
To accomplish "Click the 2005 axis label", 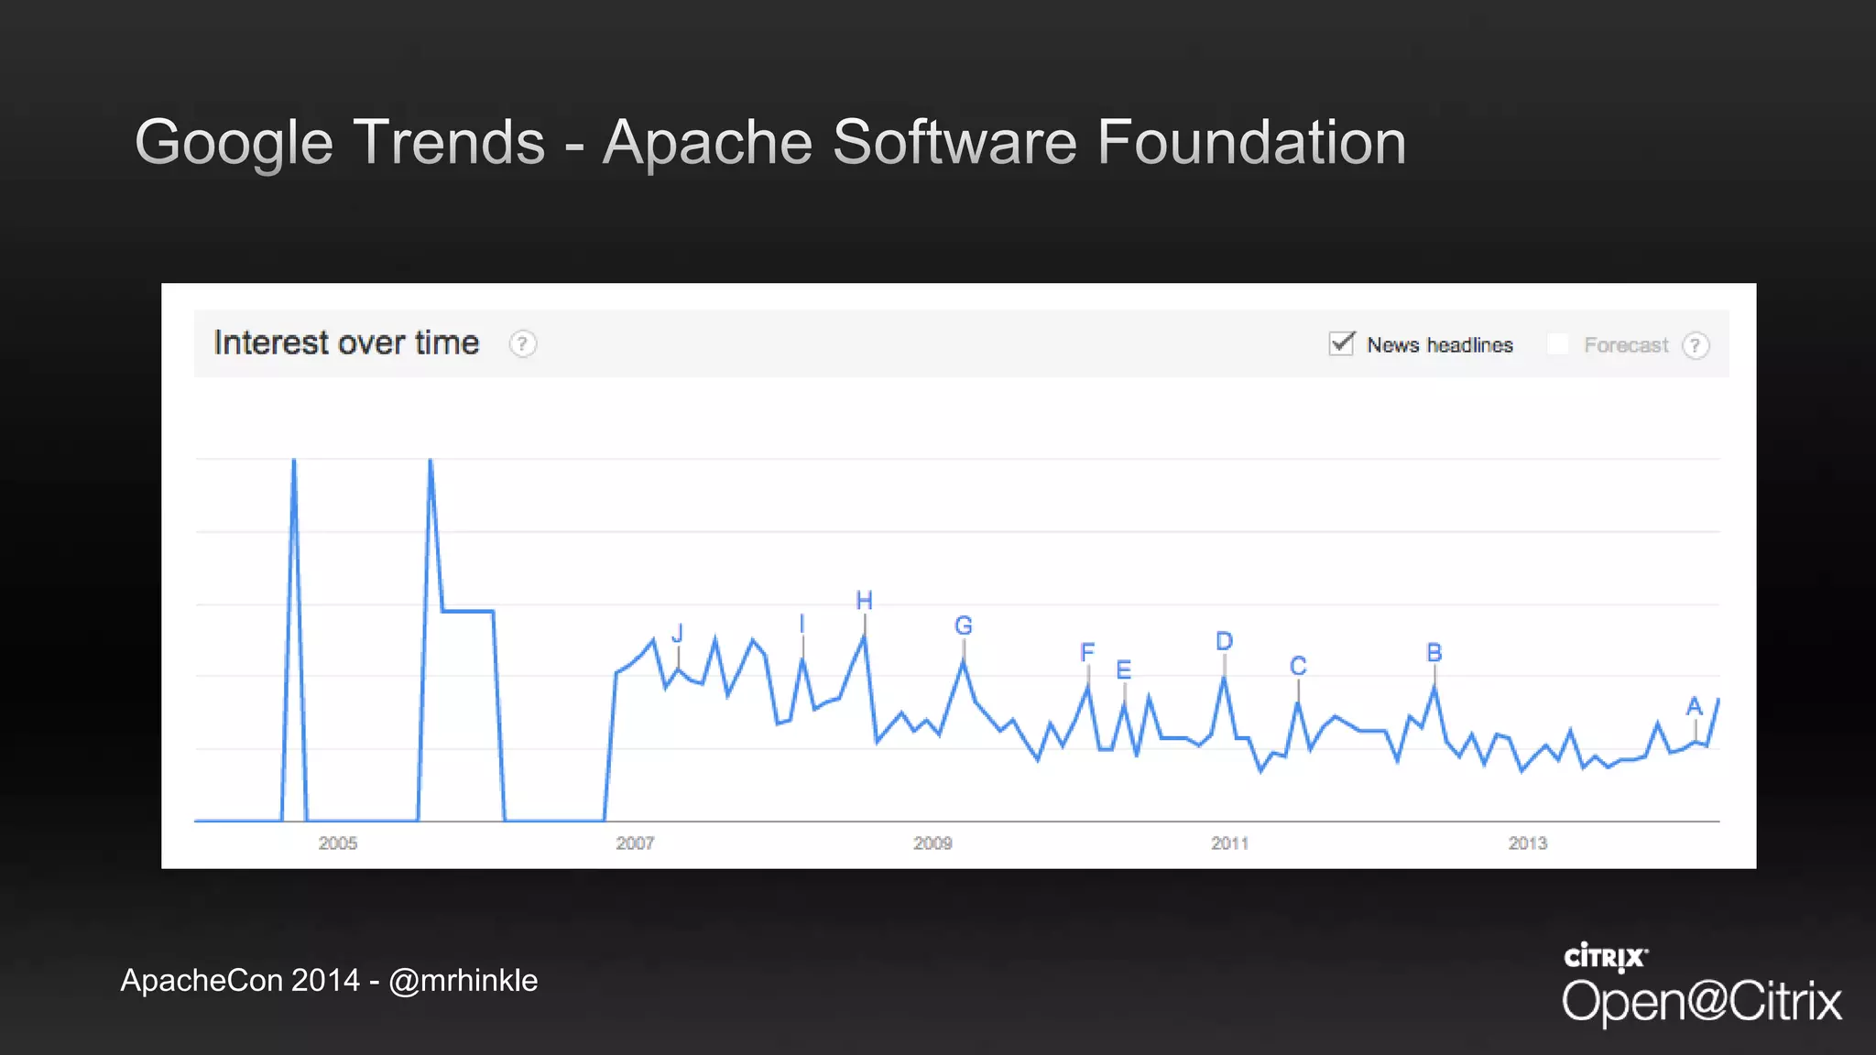I will pos(338,843).
